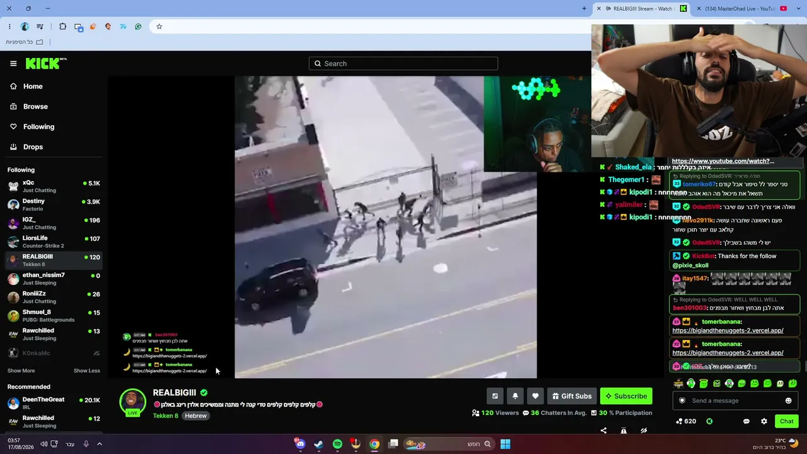The height and width of the screenshot is (454, 807).
Task: Open tomerbanana's second bigiandthenuggets link
Action: pyautogui.click(x=728, y=352)
